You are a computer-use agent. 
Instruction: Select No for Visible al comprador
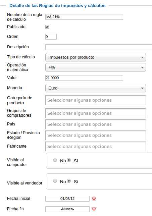[x=55, y=160]
